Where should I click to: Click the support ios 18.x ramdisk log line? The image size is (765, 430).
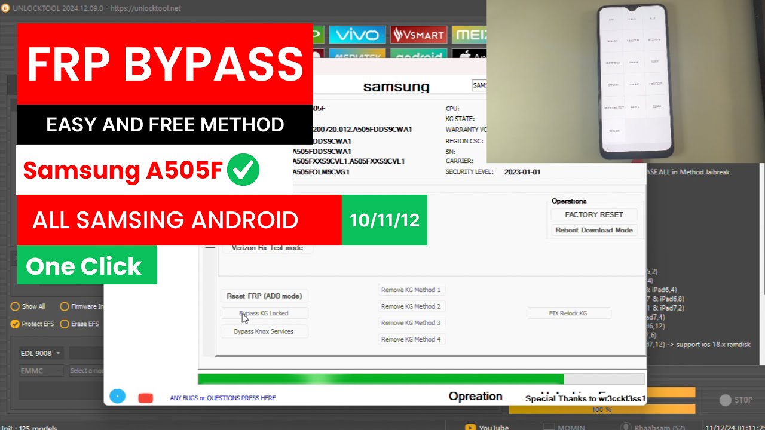tap(698, 345)
